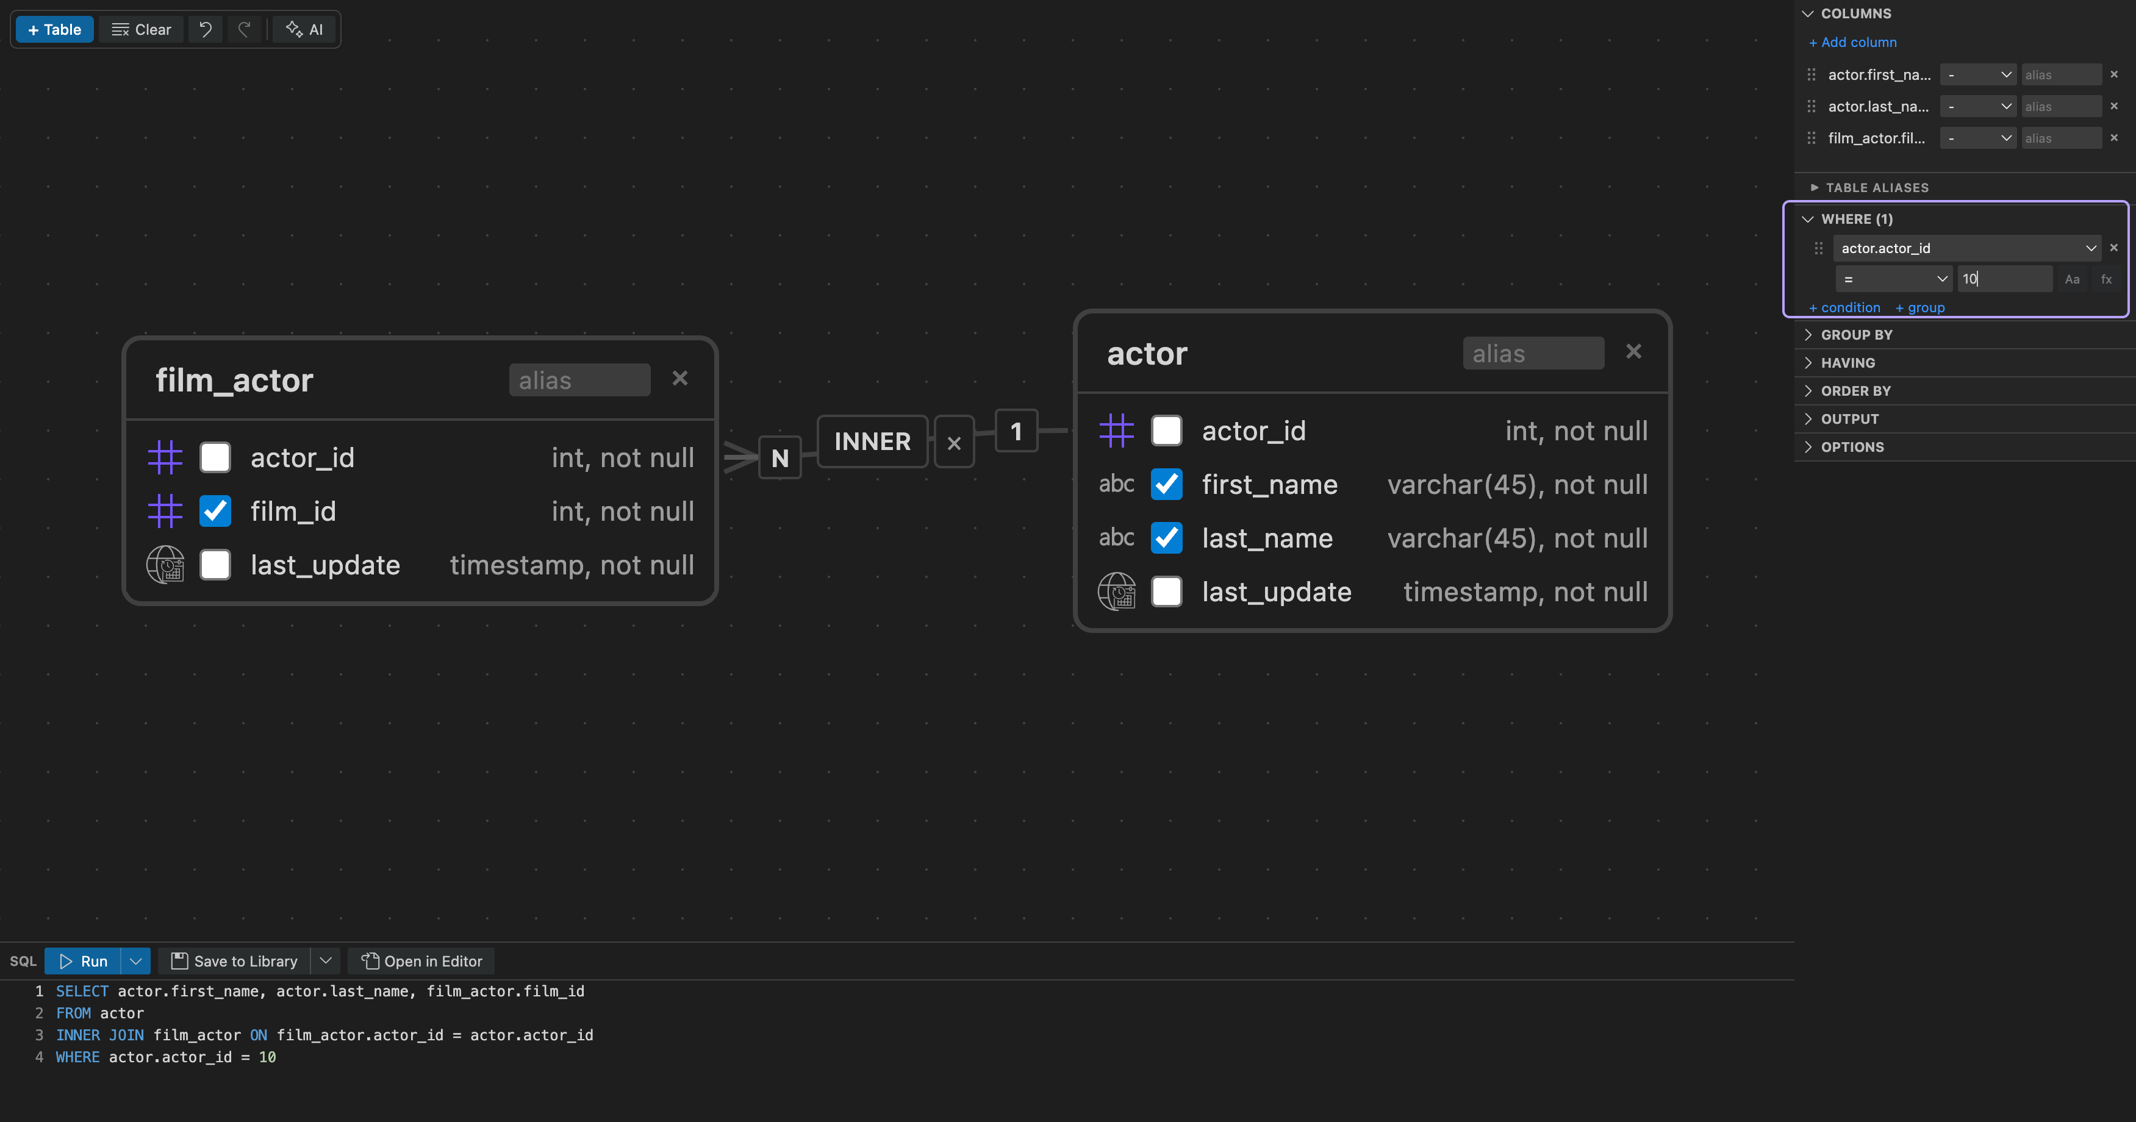Screen dimensions: 2136x1122
Task: Check film_actor actor_id column checkbox
Action: pyautogui.click(x=215, y=458)
